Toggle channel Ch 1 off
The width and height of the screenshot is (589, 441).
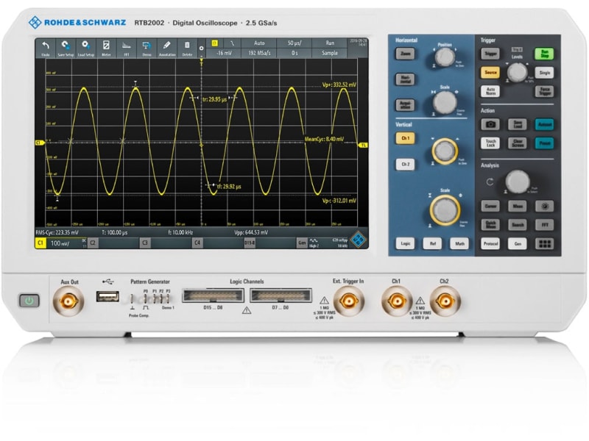tap(404, 138)
